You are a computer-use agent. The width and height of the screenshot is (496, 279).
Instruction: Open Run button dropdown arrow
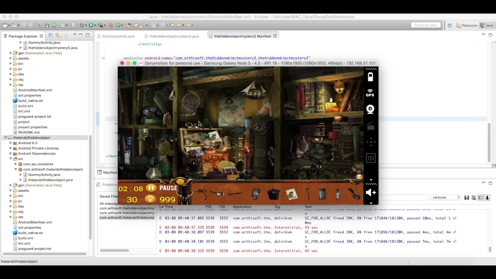95,25
